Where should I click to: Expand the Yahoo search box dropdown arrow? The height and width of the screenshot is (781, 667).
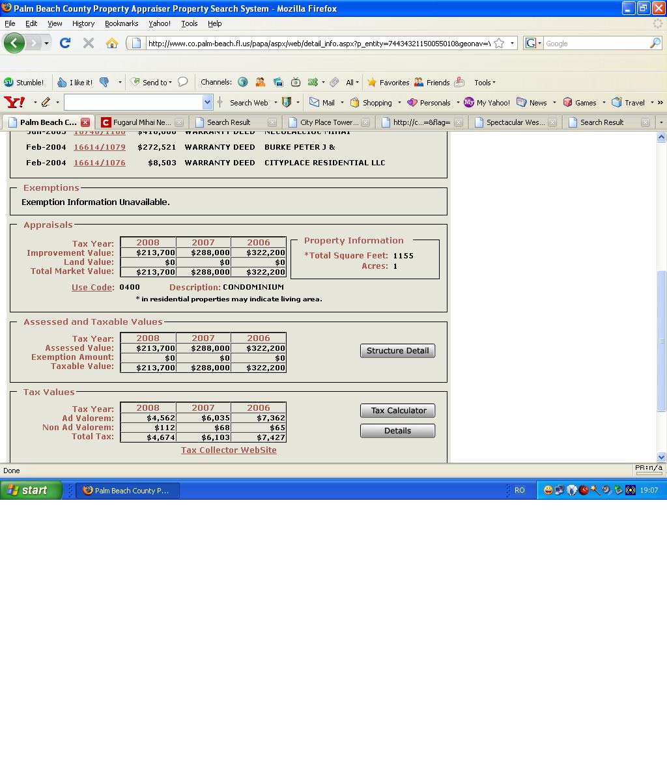(207, 102)
